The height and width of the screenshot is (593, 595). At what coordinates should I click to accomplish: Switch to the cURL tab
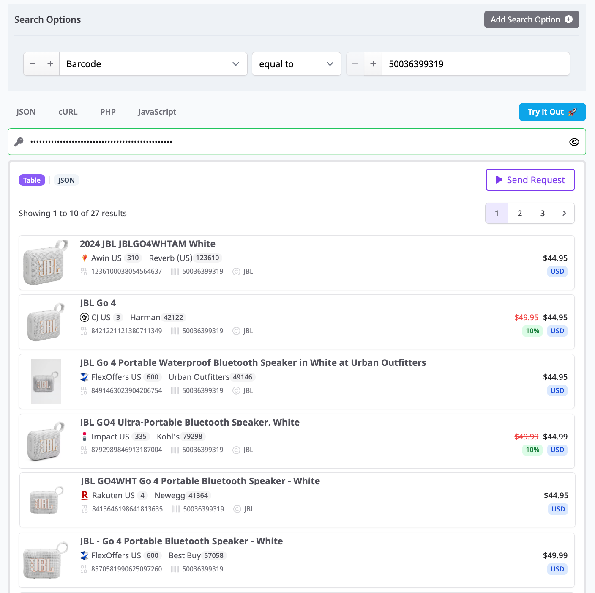click(68, 112)
